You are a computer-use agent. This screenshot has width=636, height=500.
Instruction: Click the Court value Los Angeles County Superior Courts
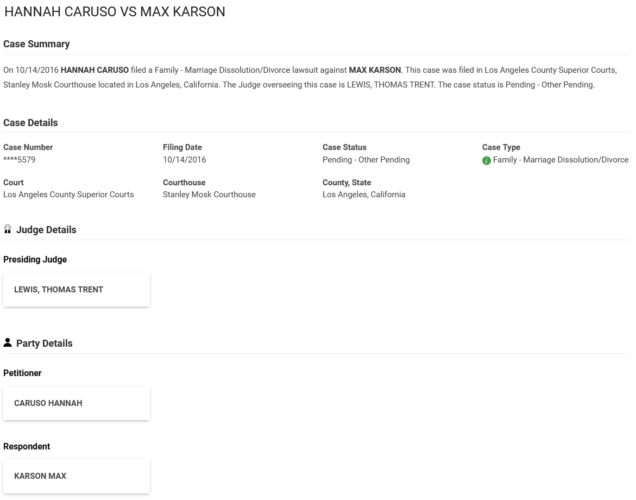(68, 195)
